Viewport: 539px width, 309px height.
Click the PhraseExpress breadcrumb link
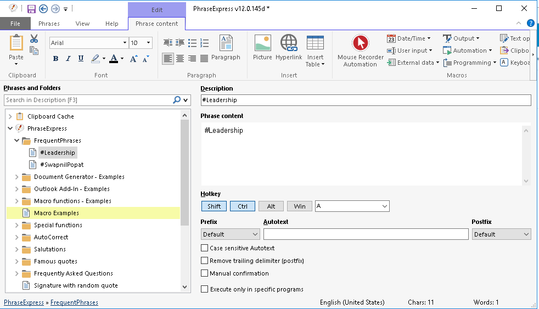(24, 302)
